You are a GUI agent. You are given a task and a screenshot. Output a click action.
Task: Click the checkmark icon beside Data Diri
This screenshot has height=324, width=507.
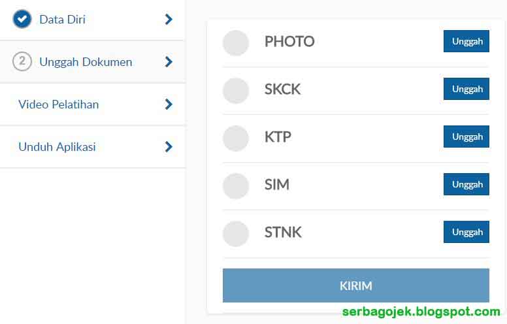(22, 19)
